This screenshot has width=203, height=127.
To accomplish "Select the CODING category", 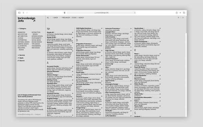I will pyautogui.click(x=20, y=38).
